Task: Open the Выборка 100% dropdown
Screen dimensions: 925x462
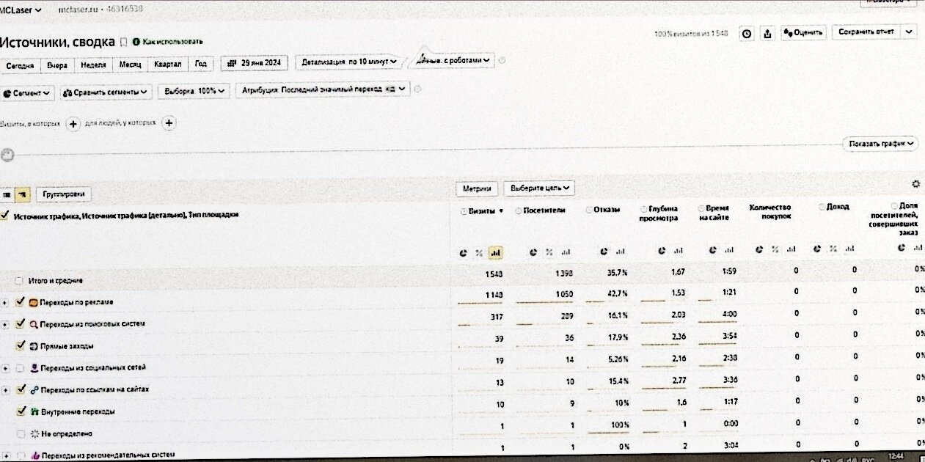Action: 194,92
